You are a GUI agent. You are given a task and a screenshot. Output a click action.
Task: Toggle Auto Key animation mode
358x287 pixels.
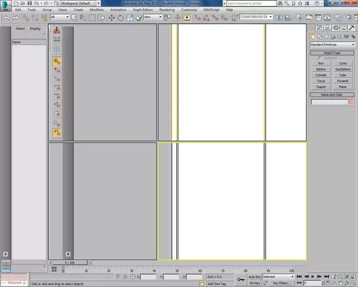[x=255, y=277]
